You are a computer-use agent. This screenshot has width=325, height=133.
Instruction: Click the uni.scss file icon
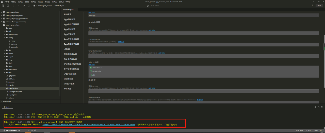(x=7, y=98)
